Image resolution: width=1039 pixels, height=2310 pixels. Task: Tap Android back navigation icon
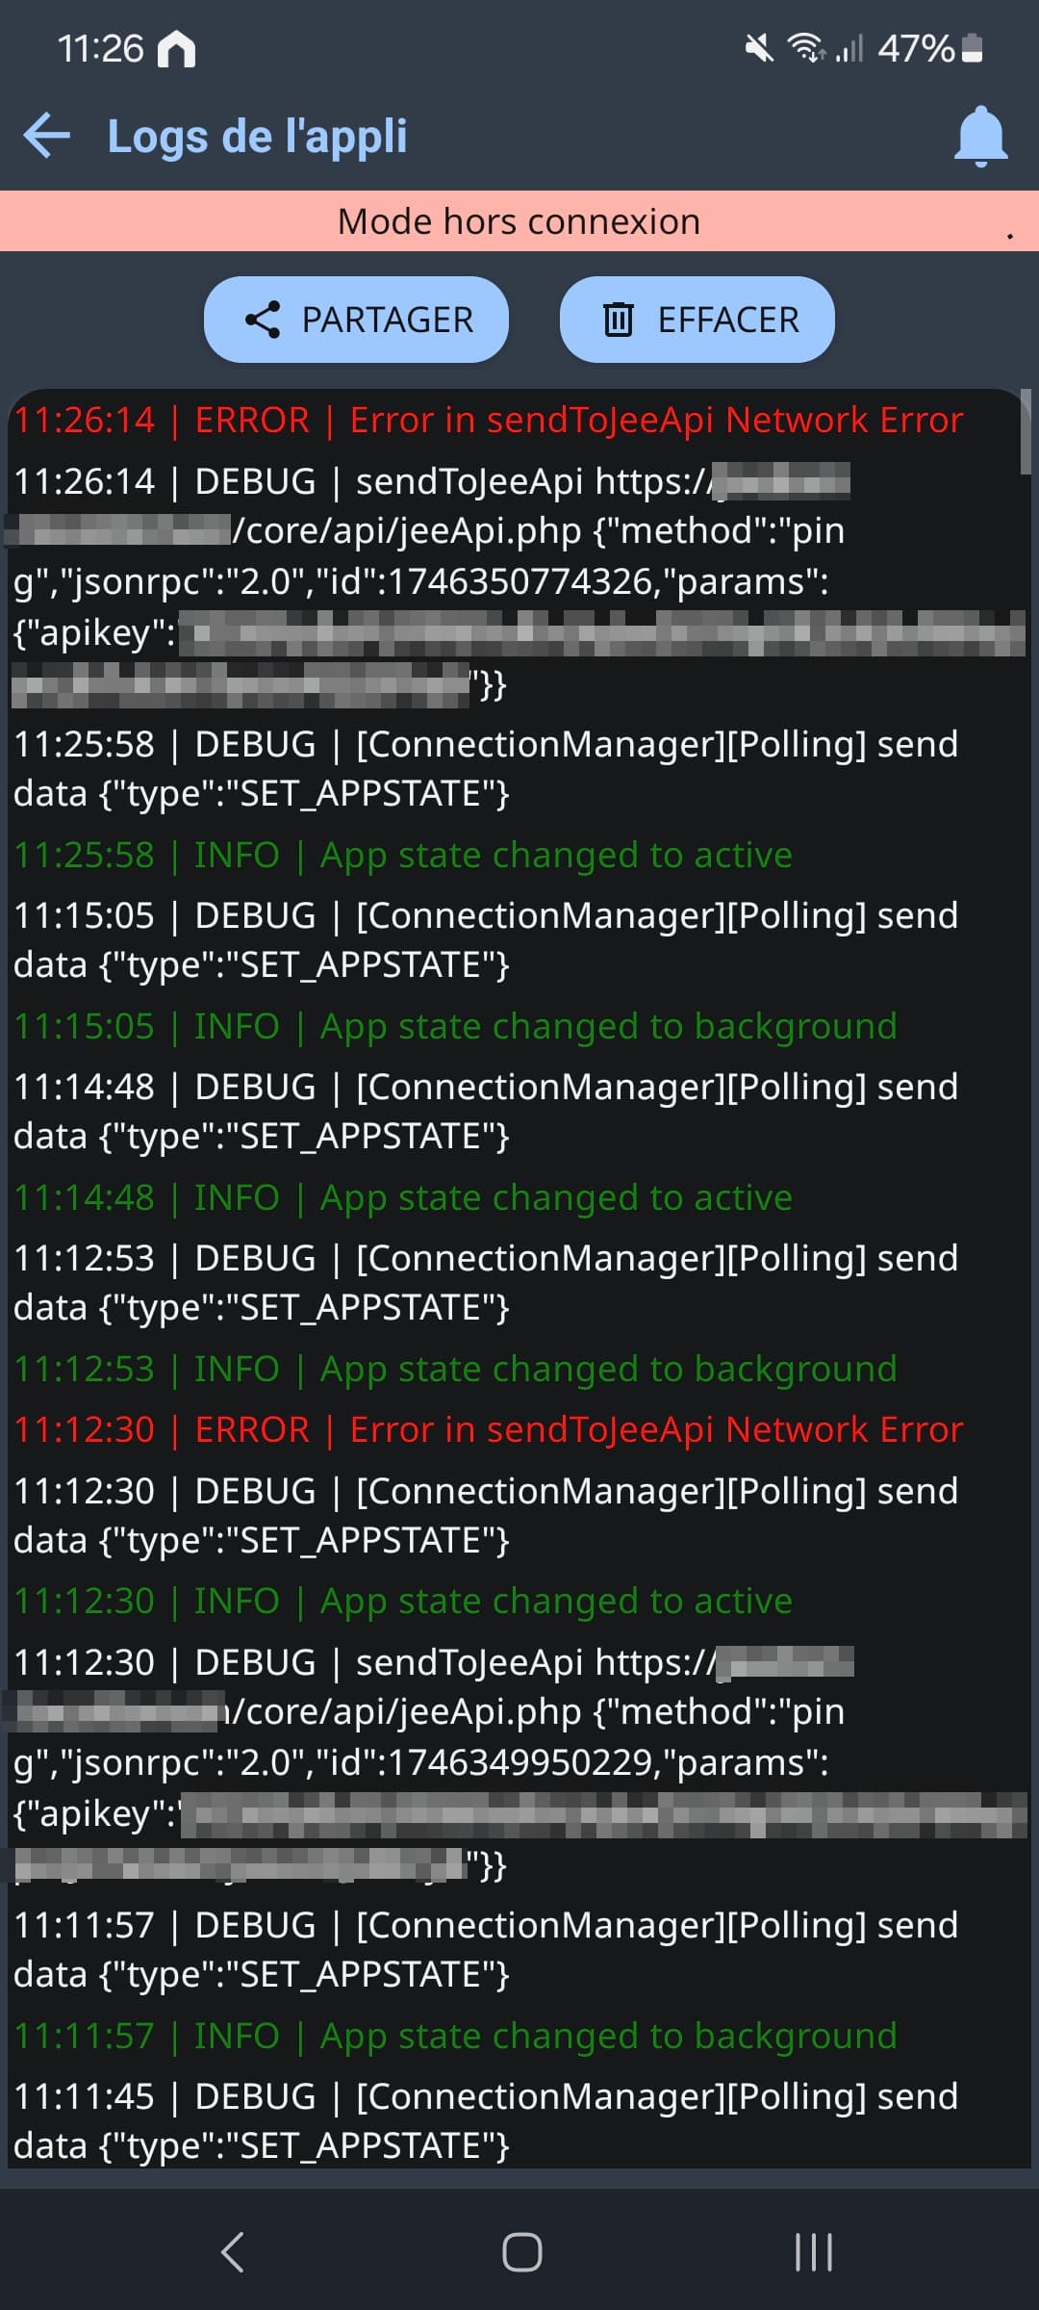tap(232, 2252)
